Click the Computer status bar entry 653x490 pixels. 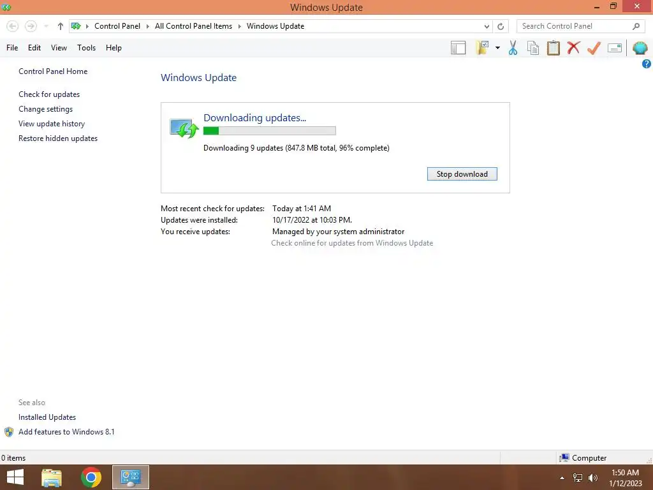point(583,458)
